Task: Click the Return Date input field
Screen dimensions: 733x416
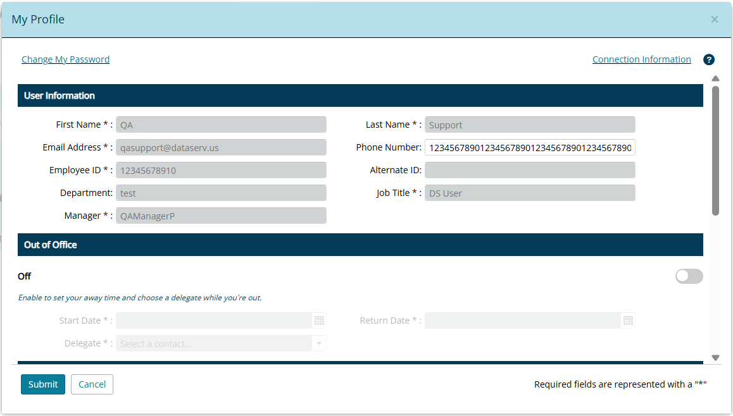Action: pos(523,321)
